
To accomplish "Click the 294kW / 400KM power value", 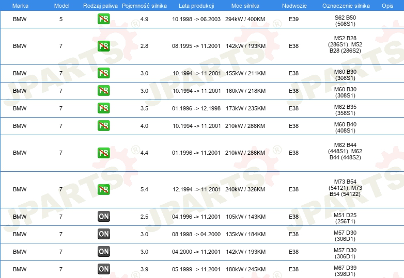I will tap(245, 19).
